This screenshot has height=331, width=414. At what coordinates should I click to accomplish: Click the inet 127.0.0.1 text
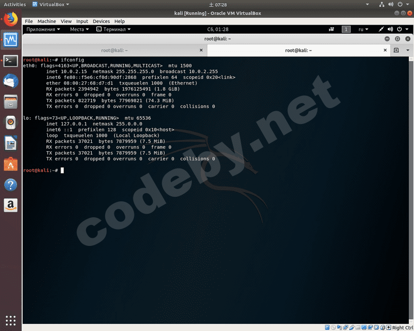67,123
